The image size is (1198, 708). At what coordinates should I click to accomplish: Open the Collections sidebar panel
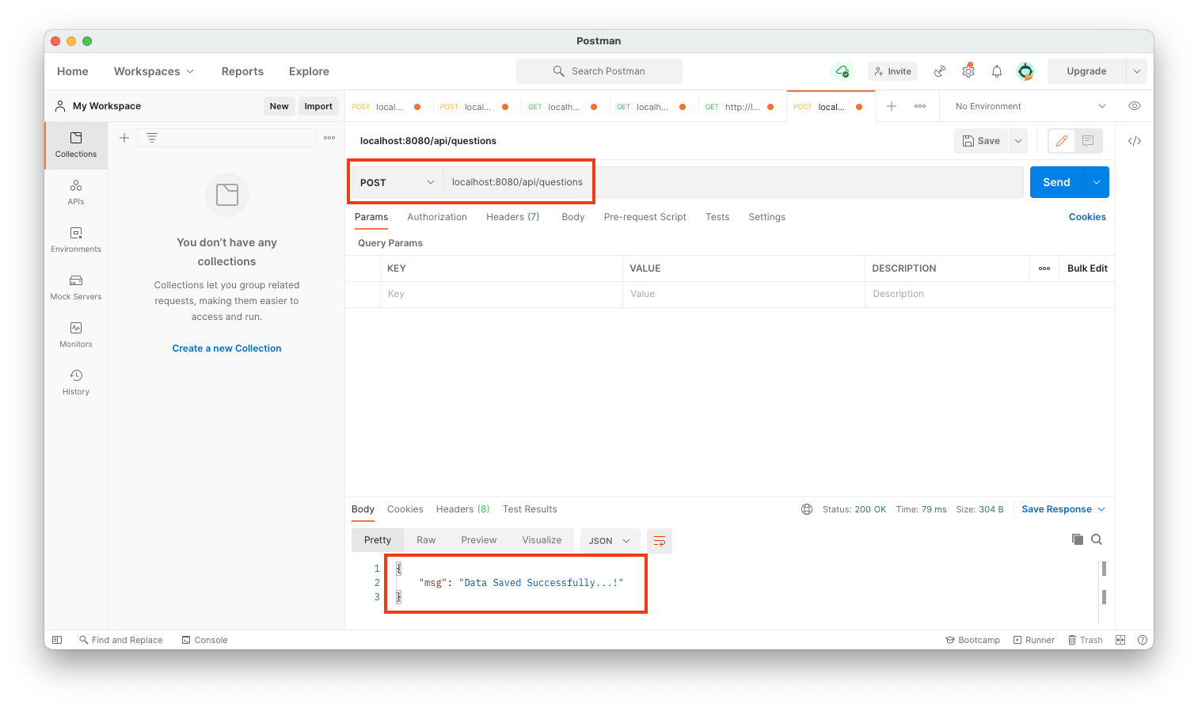click(76, 145)
